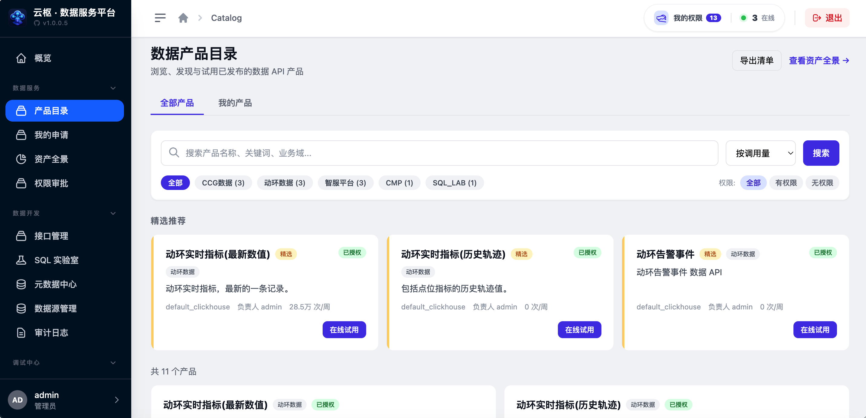Click the green online status dot
Viewport: 866px width, 418px height.
point(743,18)
